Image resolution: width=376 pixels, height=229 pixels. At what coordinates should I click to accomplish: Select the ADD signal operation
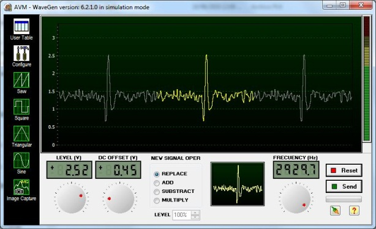157,183
